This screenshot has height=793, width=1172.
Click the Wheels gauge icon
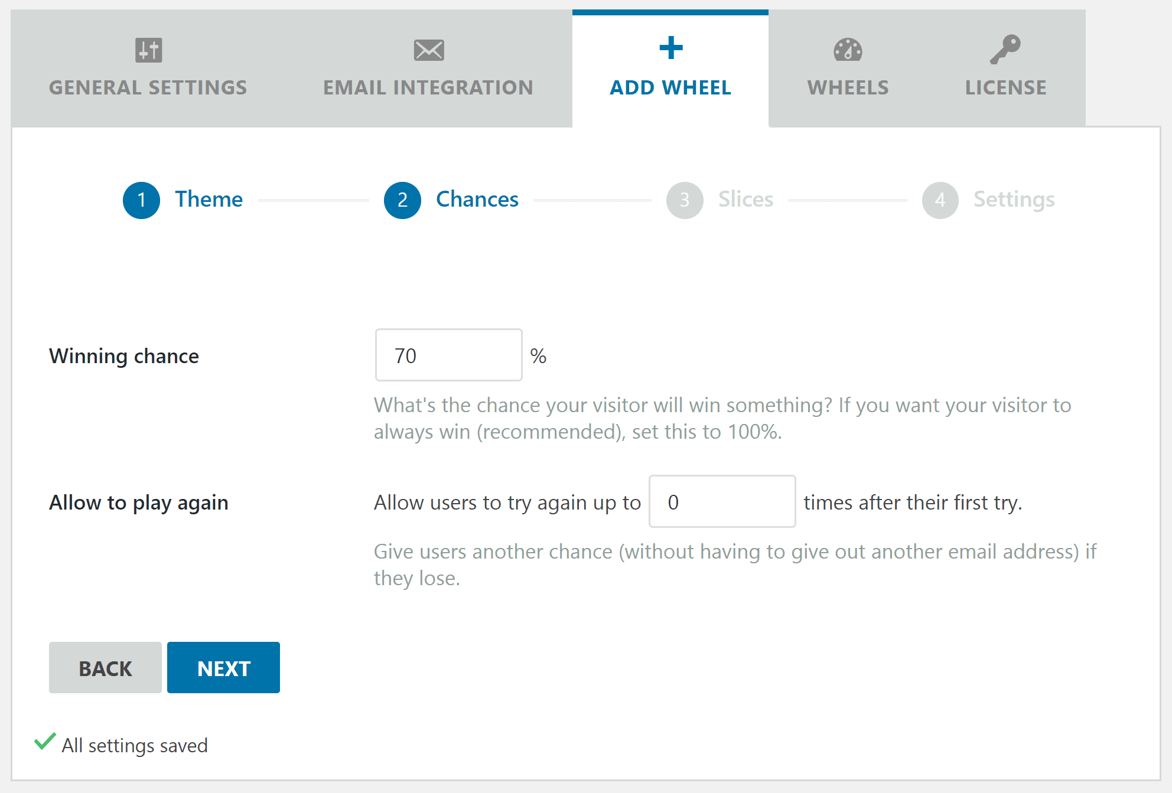click(848, 50)
